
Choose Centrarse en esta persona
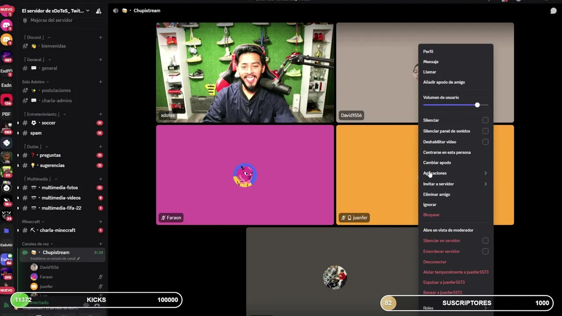pos(447,152)
